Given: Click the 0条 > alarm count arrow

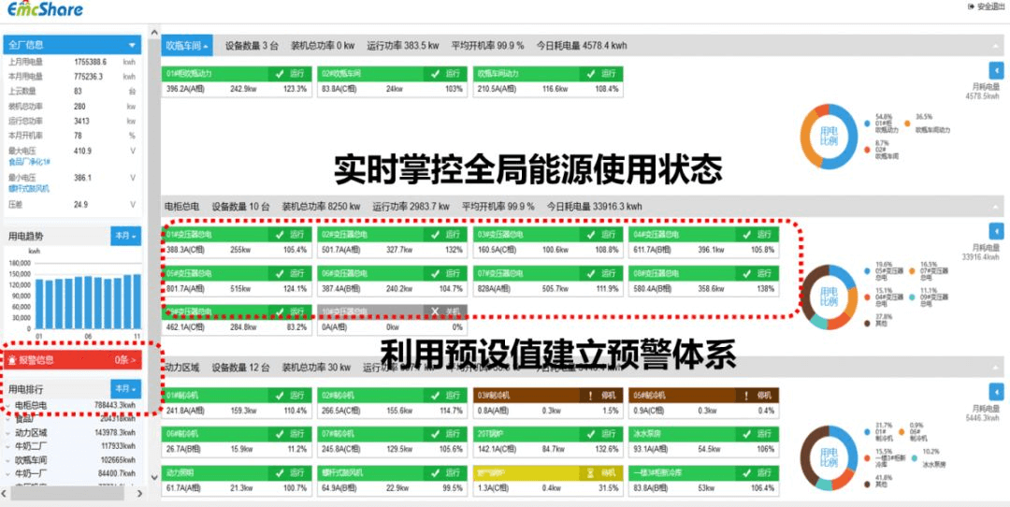Looking at the screenshot, I should pos(125,360).
